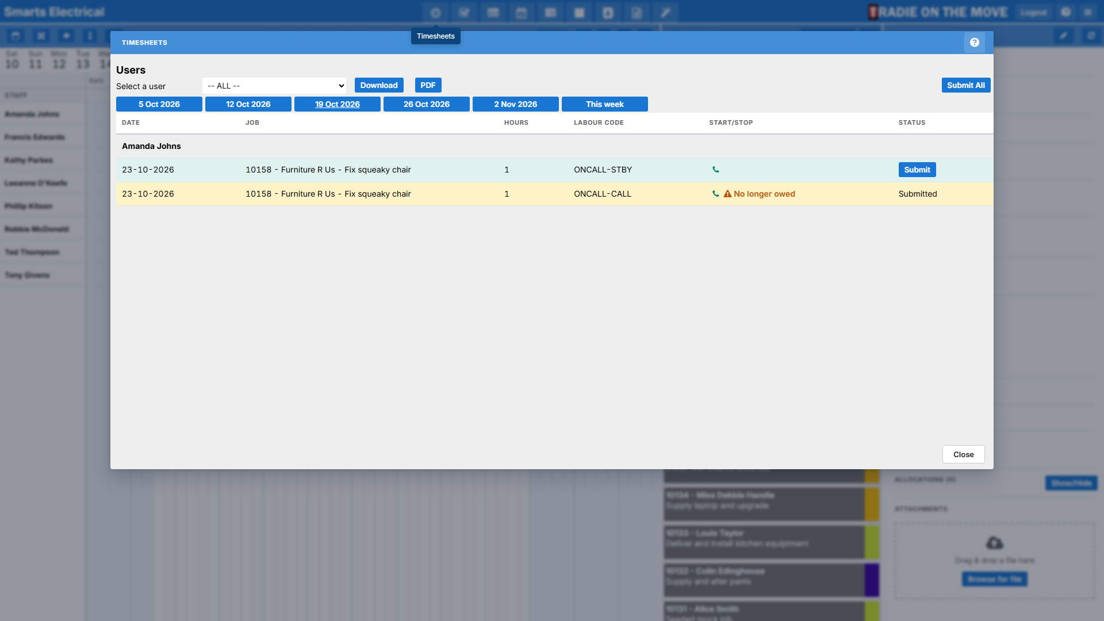This screenshot has width=1104, height=621.
Task: Click phone icon in ONCALL-STBY row
Action: pyautogui.click(x=716, y=170)
